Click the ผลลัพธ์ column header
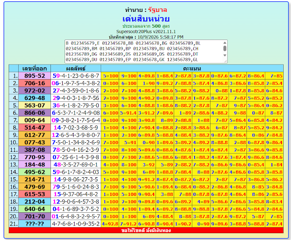Image resolution: width=291 pixels, height=240 pixels. 76,69
